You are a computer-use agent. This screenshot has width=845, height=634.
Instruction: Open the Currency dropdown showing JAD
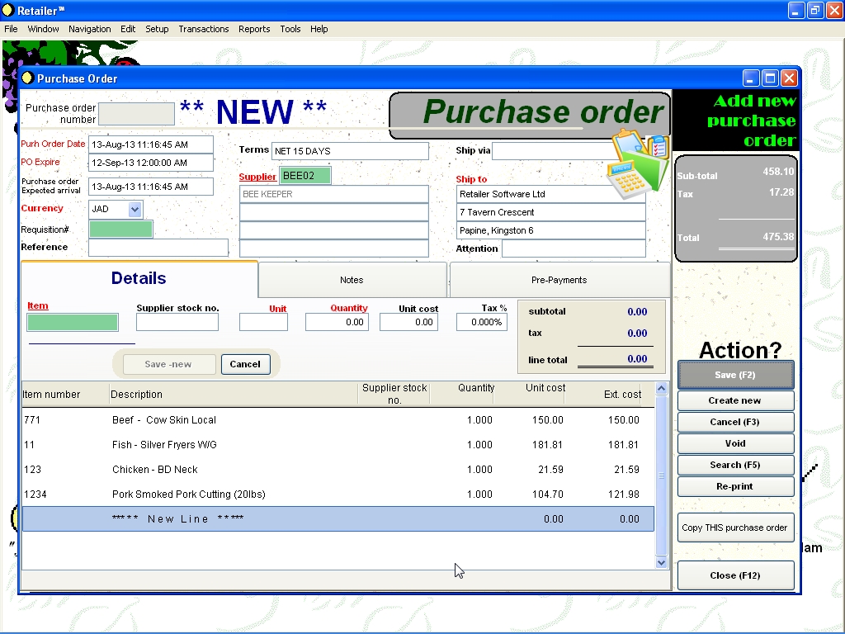pos(135,210)
